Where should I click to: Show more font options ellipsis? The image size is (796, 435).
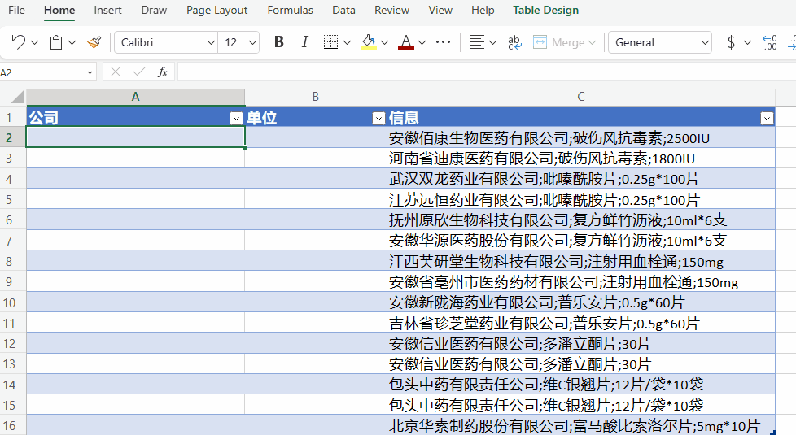click(444, 42)
